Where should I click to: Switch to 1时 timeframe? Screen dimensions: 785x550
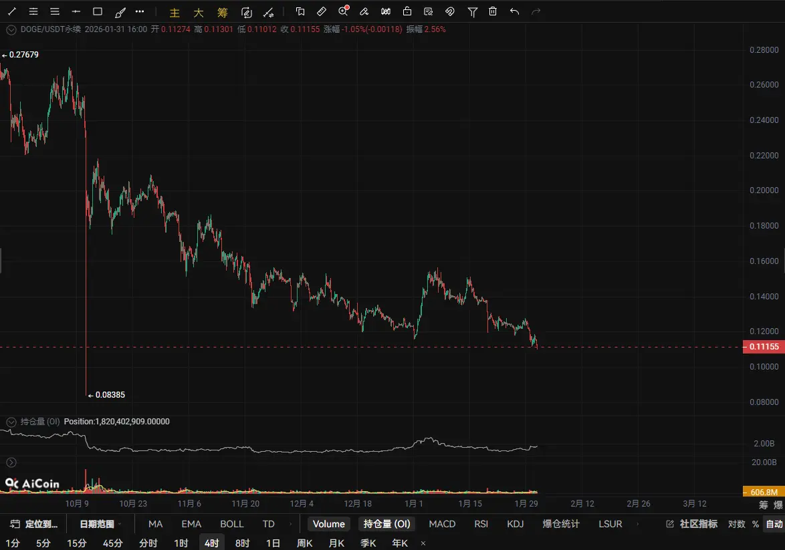[x=181, y=543]
